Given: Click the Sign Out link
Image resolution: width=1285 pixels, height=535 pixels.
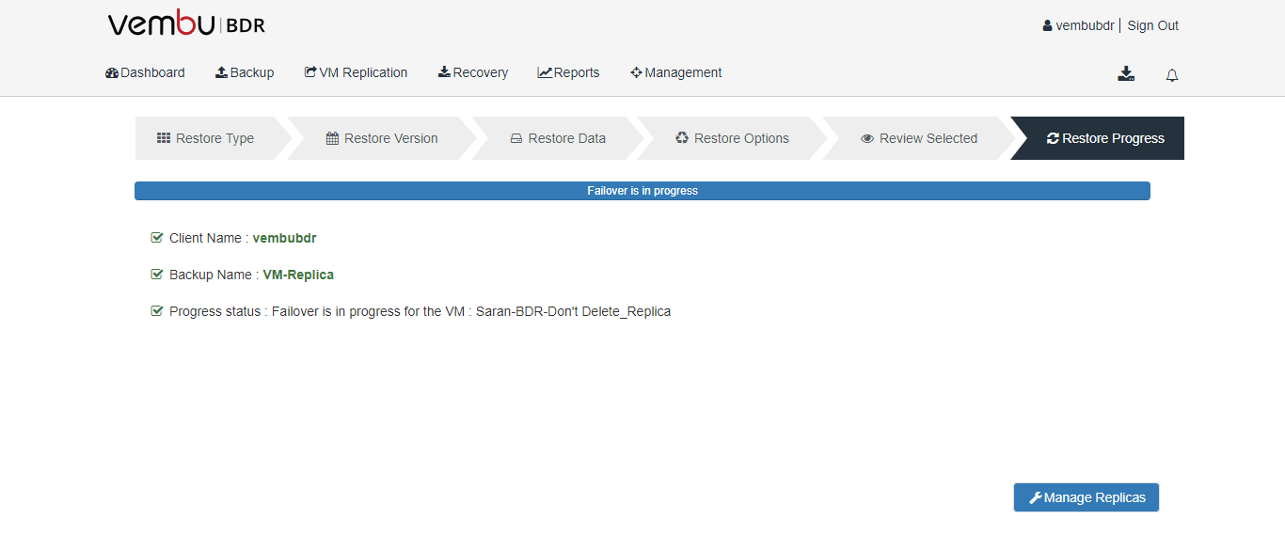Looking at the screenshot, I should [x=1152, y=25].
